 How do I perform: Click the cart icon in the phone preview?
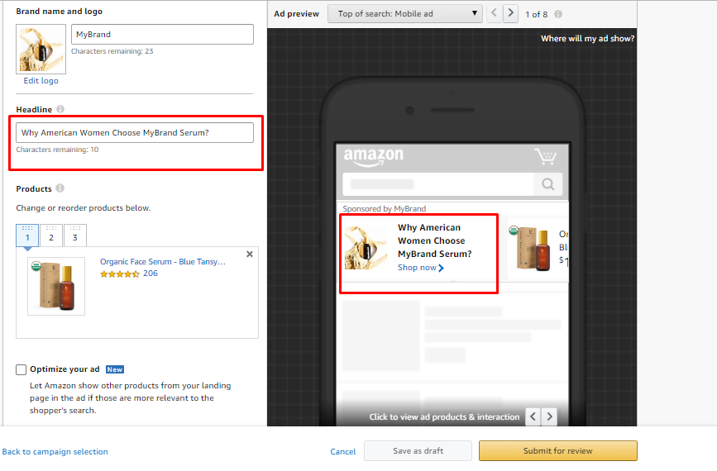(546, 156)
